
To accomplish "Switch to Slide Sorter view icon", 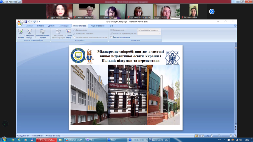I will click(200, 136).
